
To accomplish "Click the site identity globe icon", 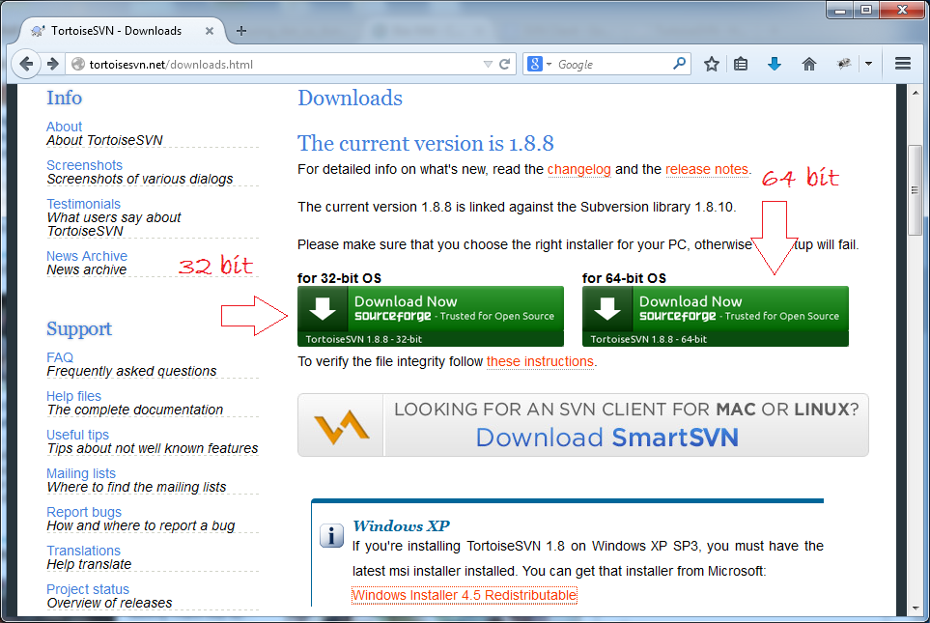I will point(77,64).
